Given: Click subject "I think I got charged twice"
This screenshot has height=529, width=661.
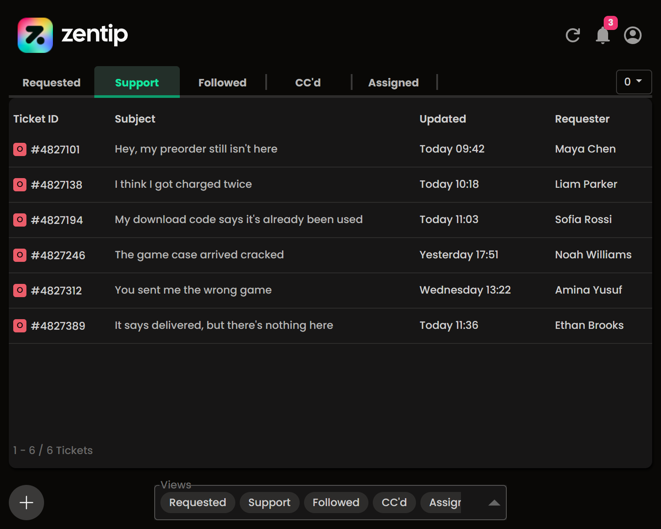Looking at the screenshot, I should point(183,184).
